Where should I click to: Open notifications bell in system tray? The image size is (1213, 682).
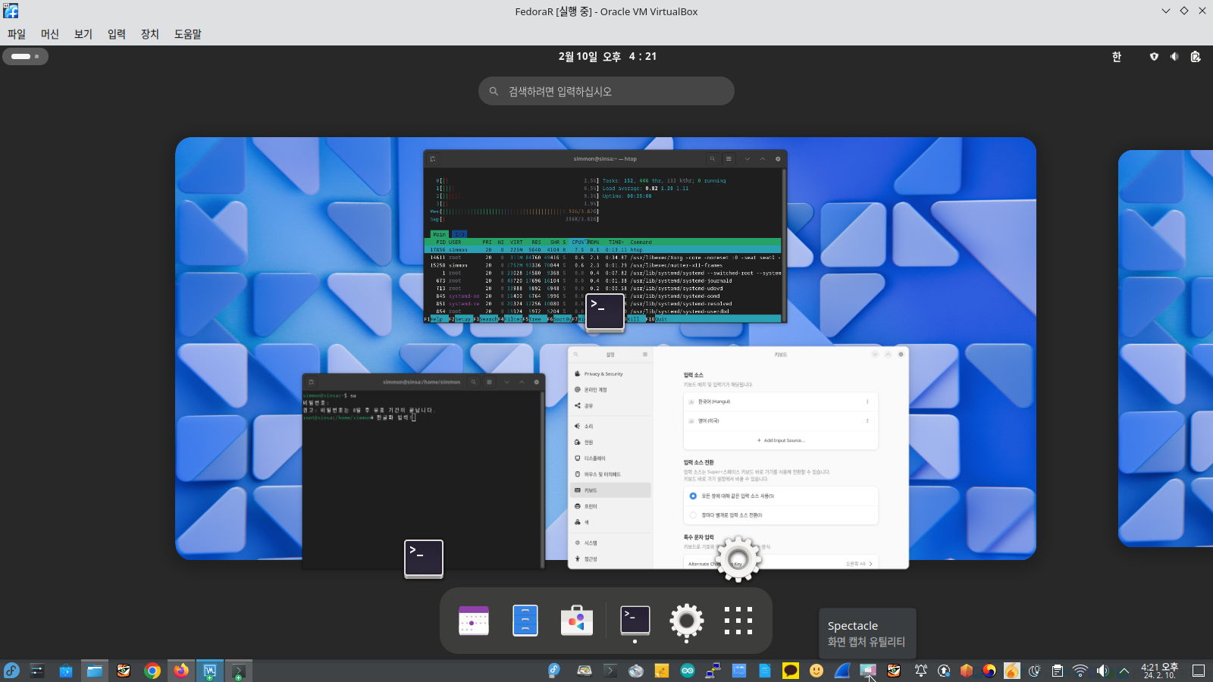(921, 671)
